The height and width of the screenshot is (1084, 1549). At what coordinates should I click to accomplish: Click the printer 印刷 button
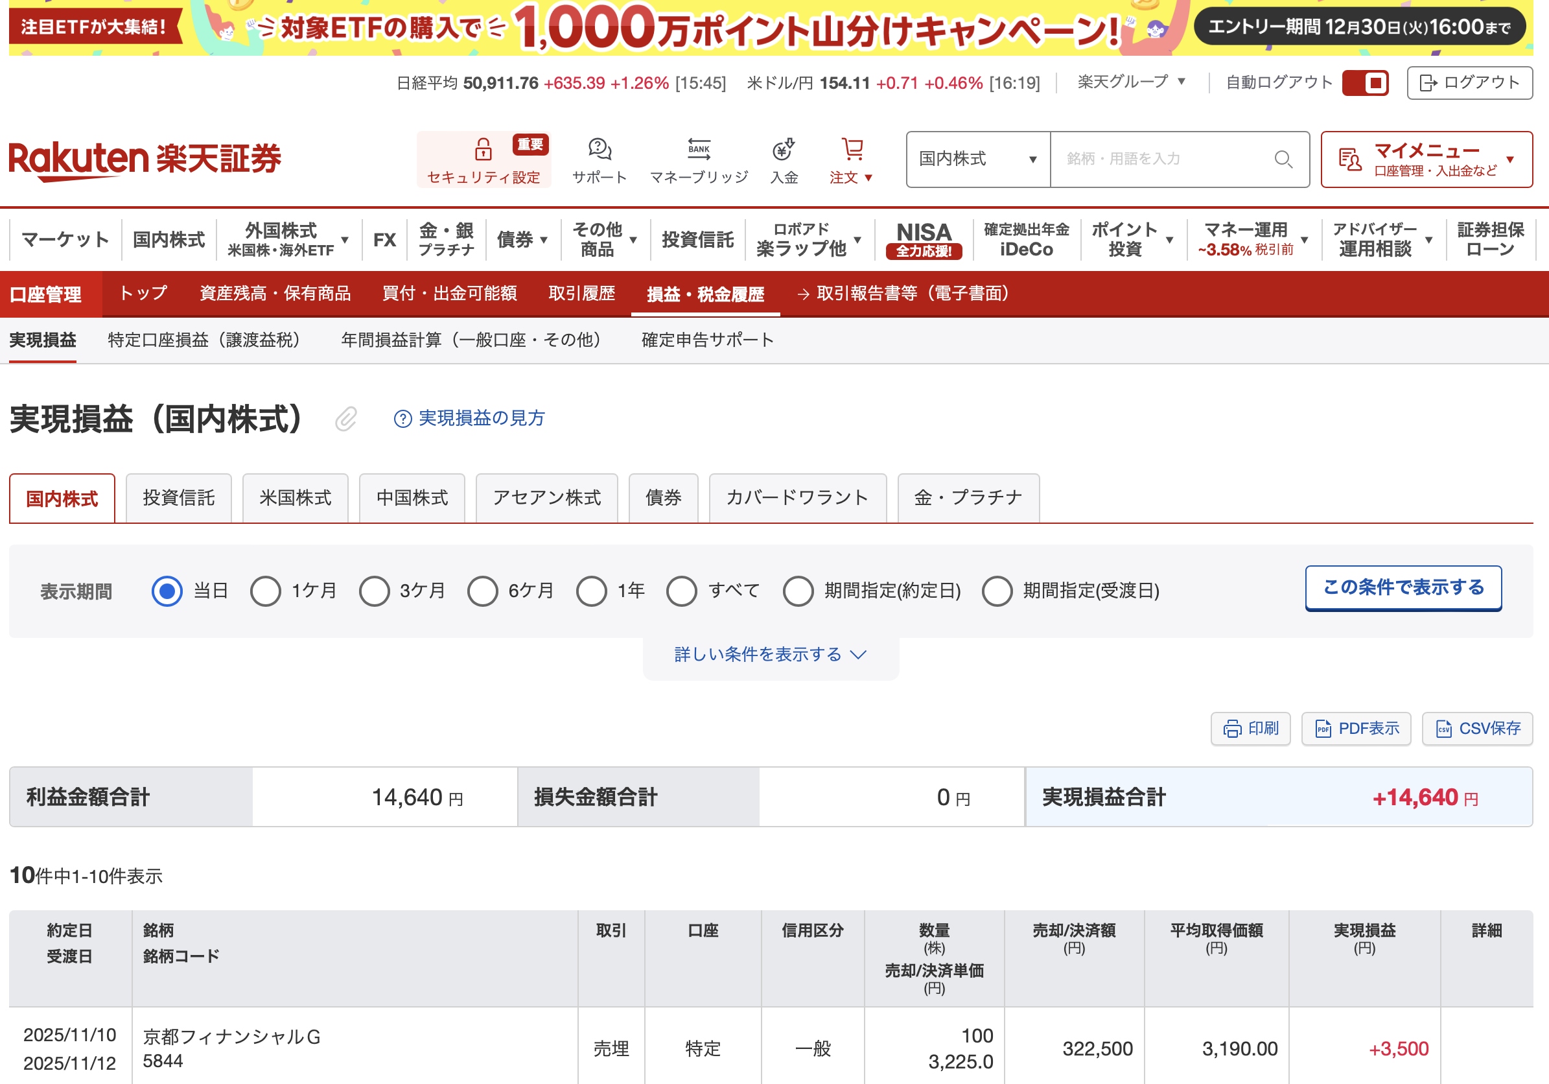tap(1250, 728)
